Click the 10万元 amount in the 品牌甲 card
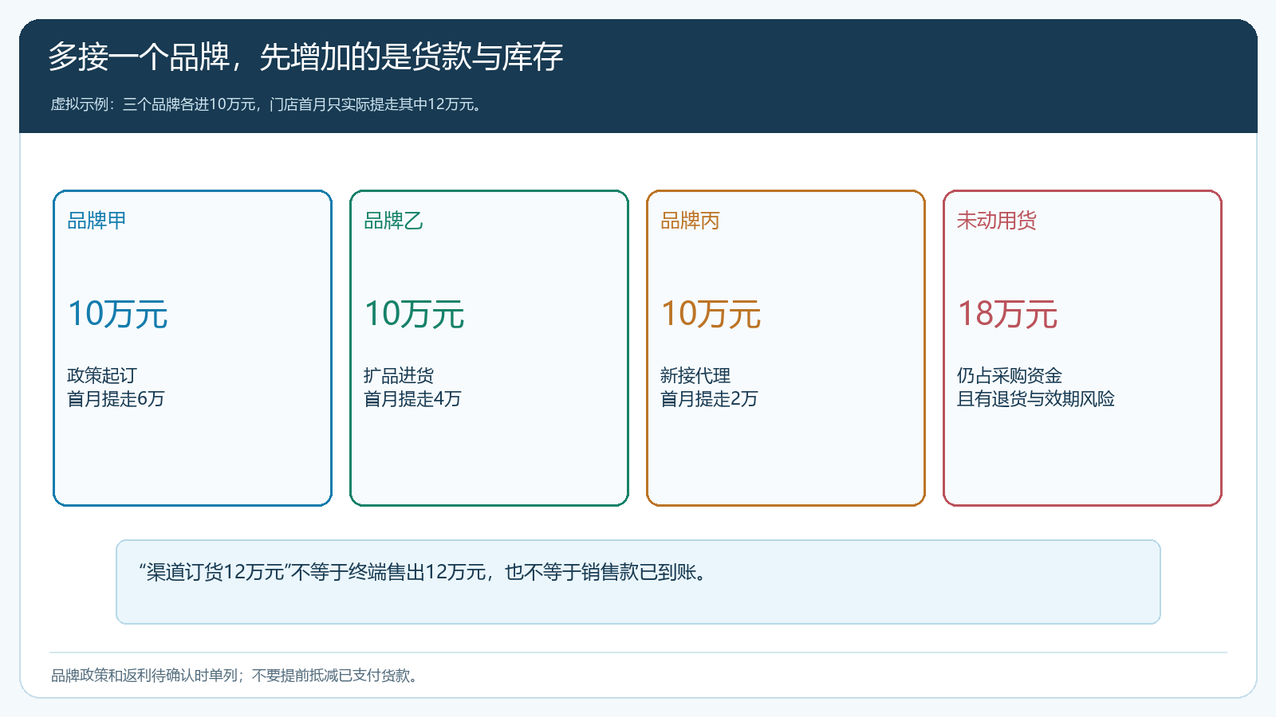 pos(117,314)
